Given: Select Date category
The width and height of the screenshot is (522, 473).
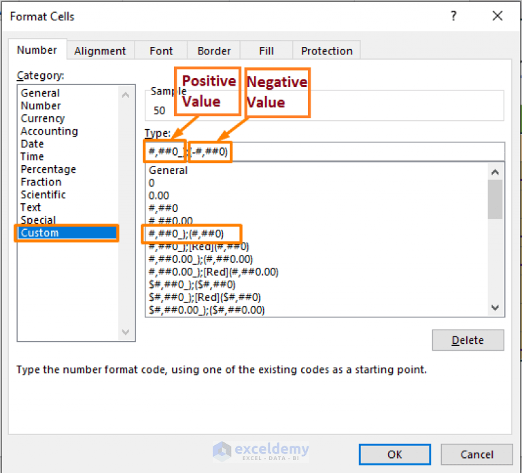Looking at the screenshot, I should point(33,143).
